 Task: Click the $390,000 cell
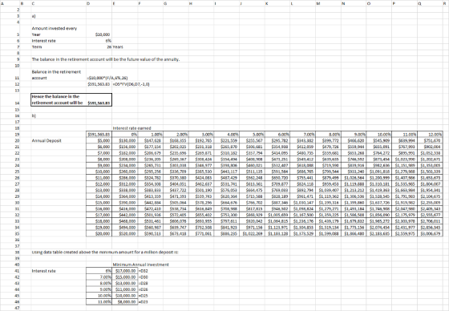[x=124, y=203]
